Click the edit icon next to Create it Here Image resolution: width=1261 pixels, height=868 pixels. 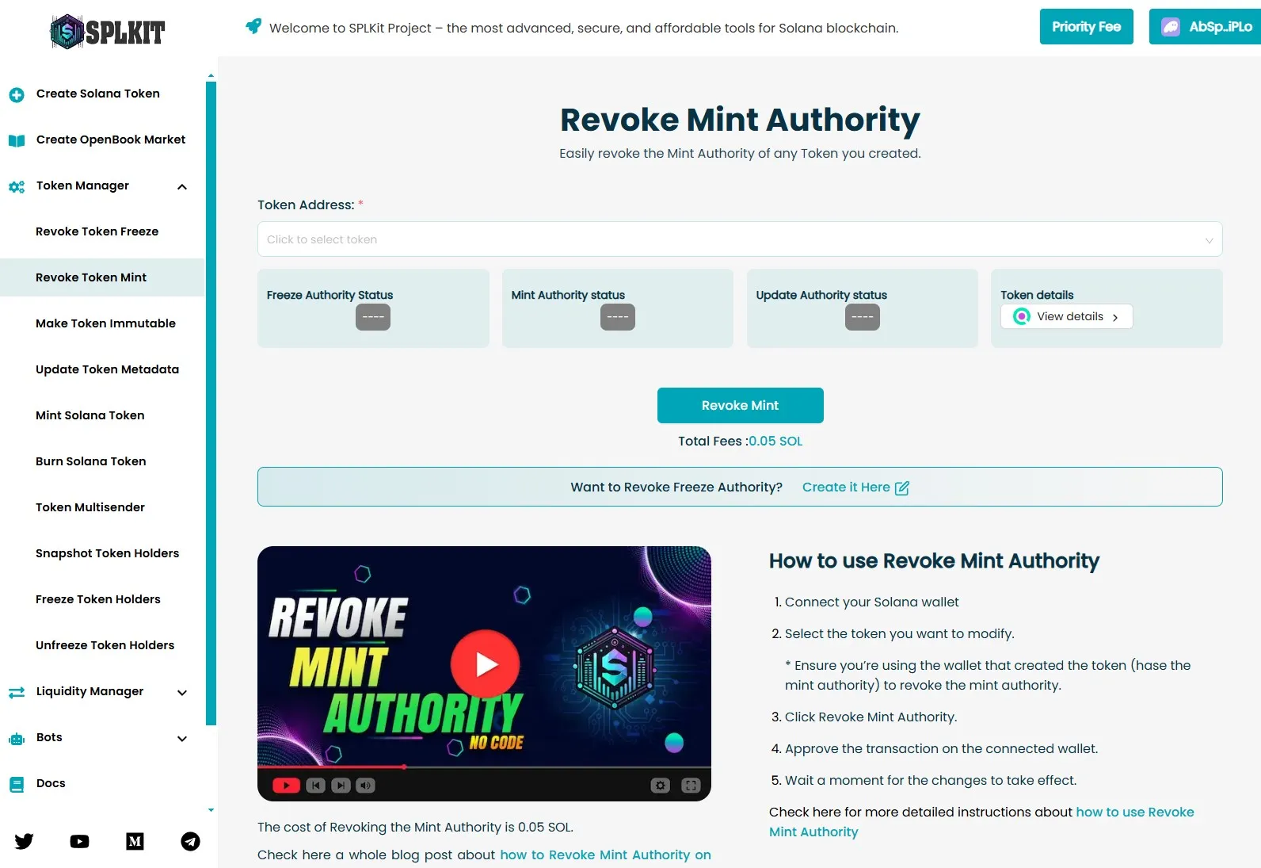click(902, 488)
